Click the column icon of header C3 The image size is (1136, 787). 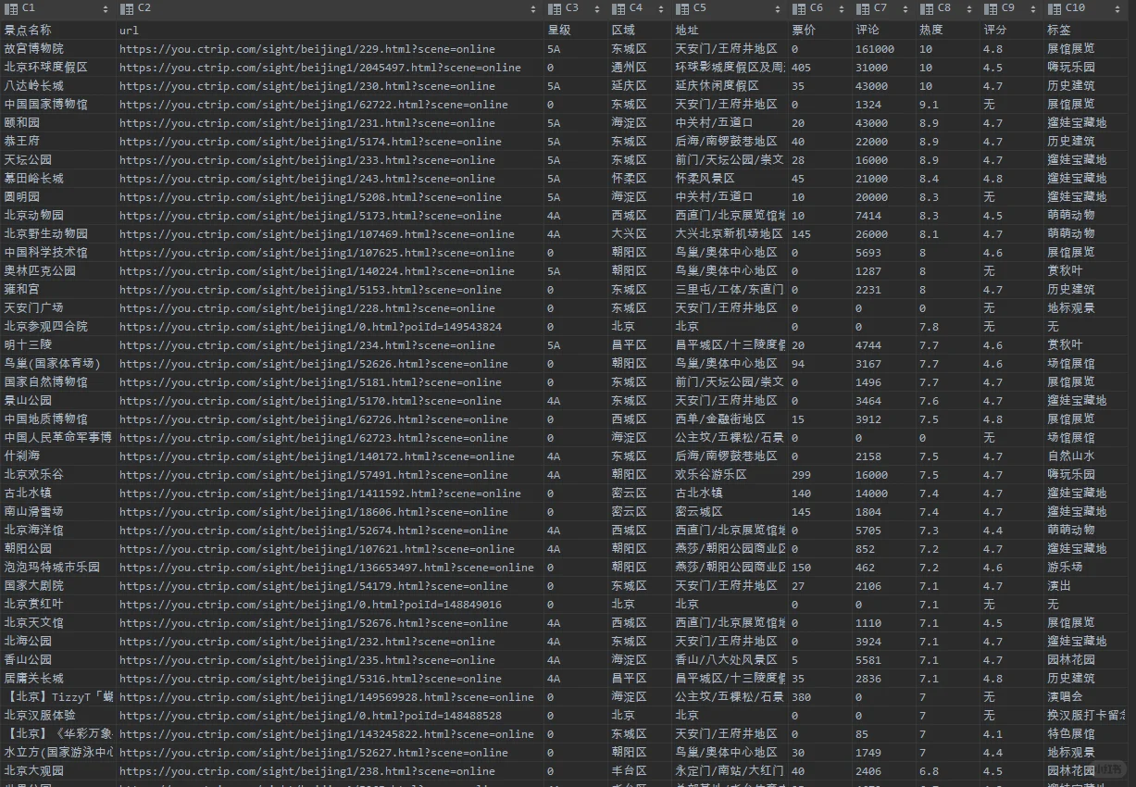[555, 8]
